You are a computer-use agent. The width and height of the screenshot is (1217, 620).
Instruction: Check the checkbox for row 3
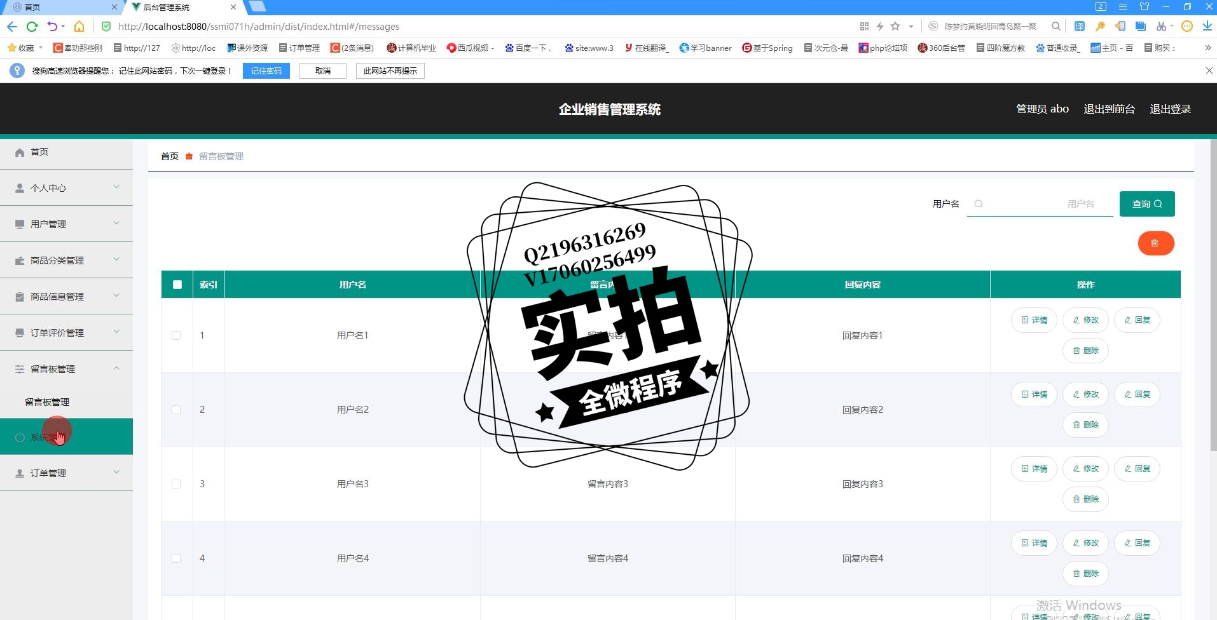[x=176, y=484]
